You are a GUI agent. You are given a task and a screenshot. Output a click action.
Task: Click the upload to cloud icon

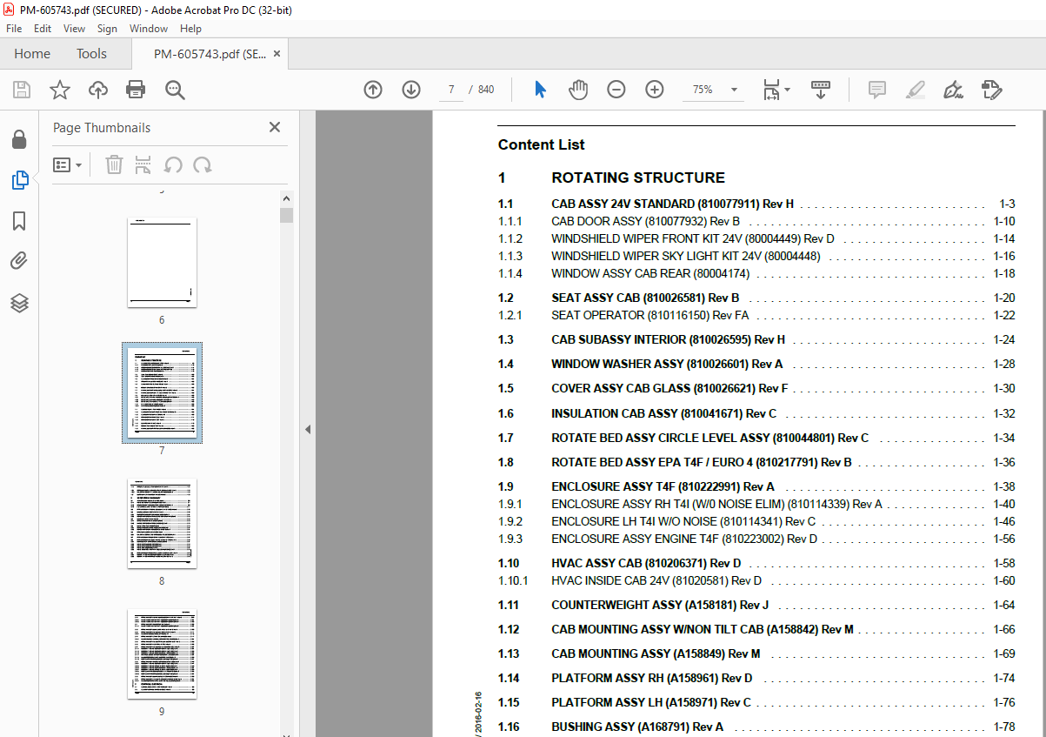98,90
